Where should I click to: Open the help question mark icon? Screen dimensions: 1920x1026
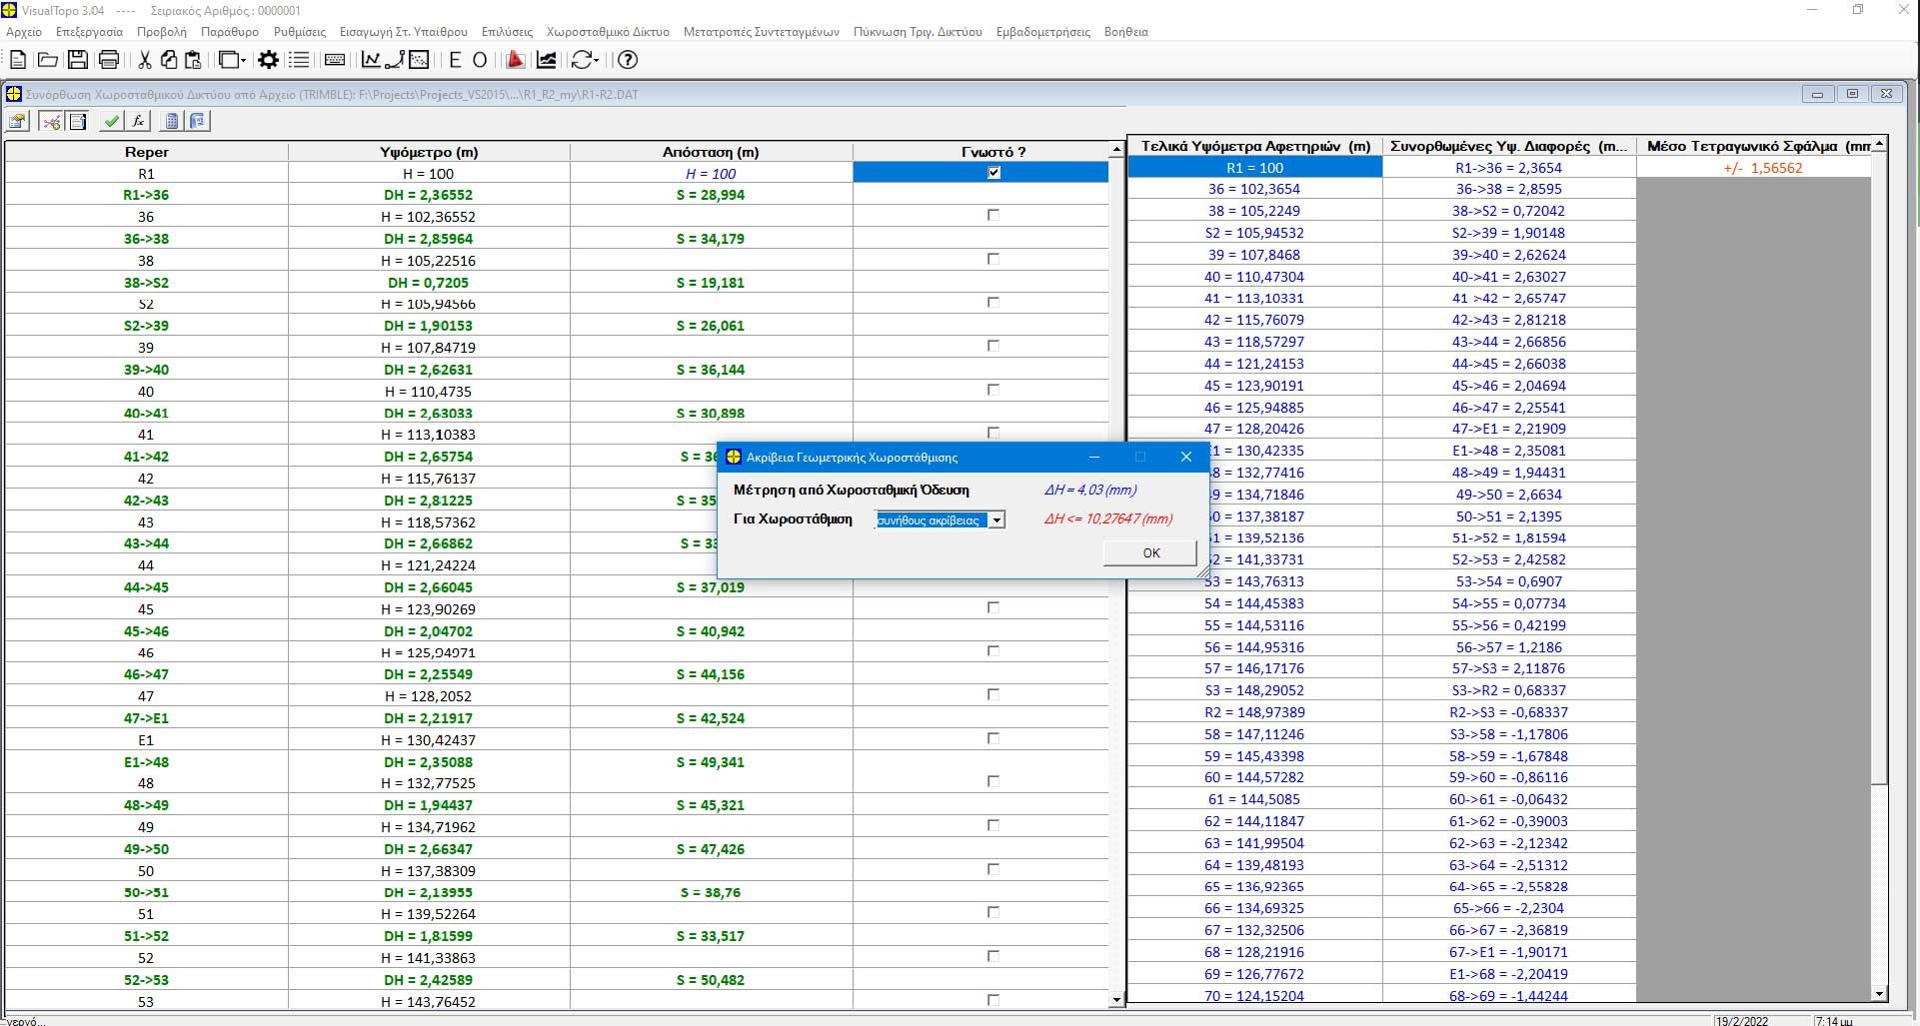[x=627, y=60]
